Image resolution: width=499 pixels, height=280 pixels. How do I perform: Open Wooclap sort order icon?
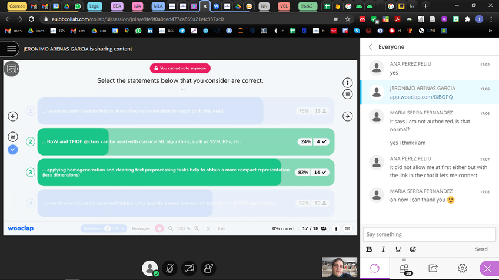(348, 83)
